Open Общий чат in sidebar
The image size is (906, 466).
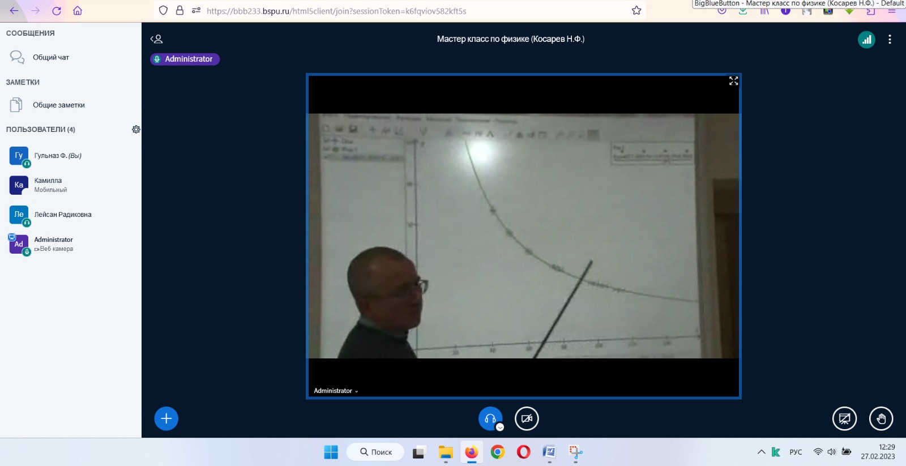(x=51, y=57)
